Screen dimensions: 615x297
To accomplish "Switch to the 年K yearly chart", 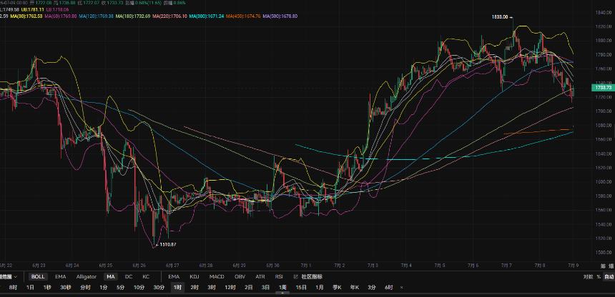I will click(354, 288).
